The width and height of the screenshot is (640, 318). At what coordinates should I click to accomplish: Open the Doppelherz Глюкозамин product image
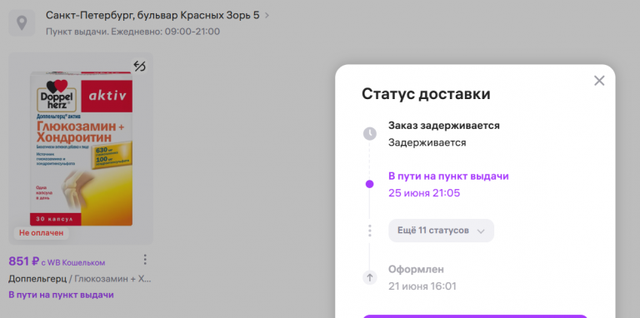81,148
